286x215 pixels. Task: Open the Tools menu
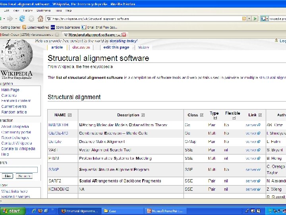point(58,11)
